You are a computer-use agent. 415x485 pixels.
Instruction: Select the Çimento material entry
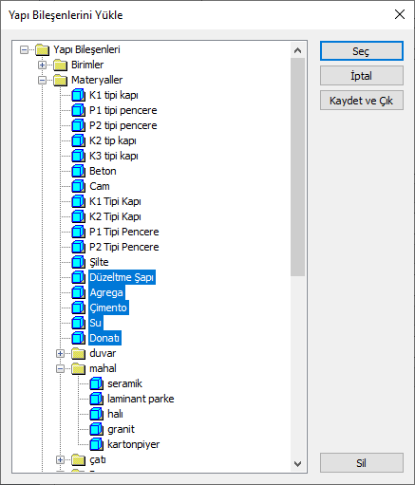108,308
